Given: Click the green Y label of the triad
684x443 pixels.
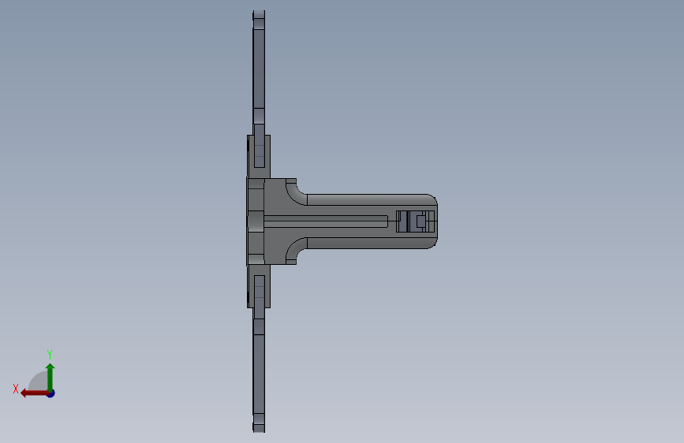Looking at the screenshot, I should 50,354.
